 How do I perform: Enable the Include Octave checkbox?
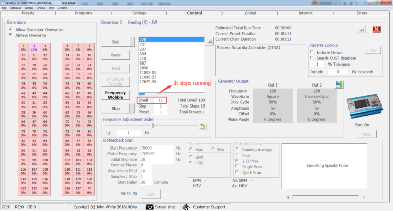[x=312, y=52]
